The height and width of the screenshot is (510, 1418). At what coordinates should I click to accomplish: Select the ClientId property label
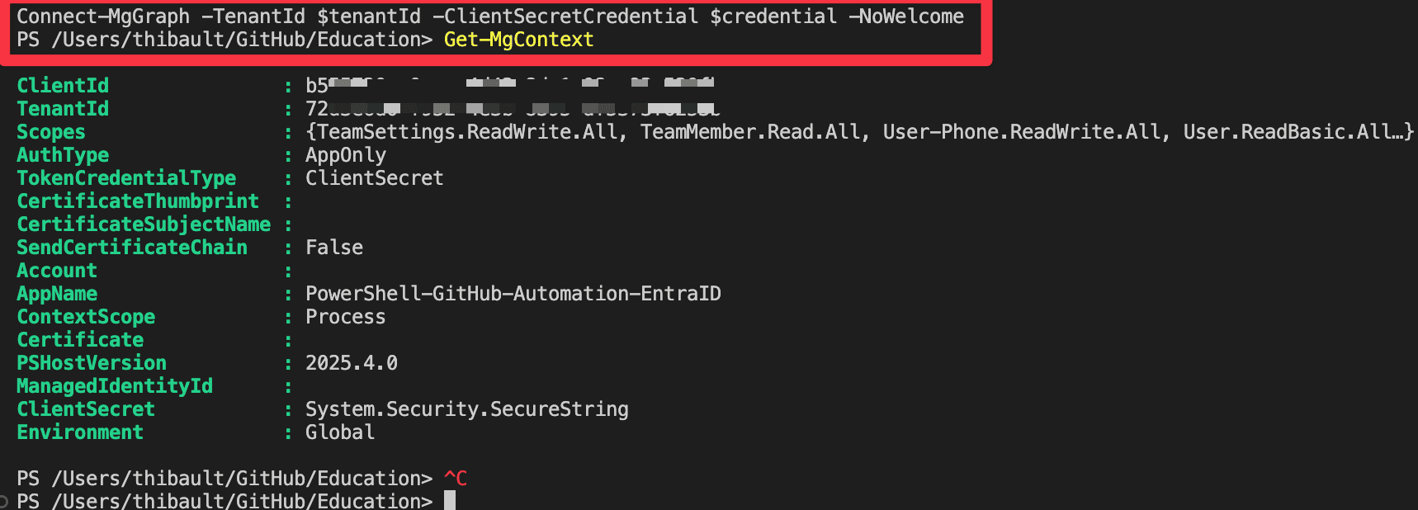coord(63,86)
